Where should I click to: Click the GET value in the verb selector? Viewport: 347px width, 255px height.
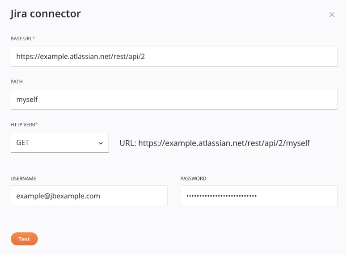point(23,143)
